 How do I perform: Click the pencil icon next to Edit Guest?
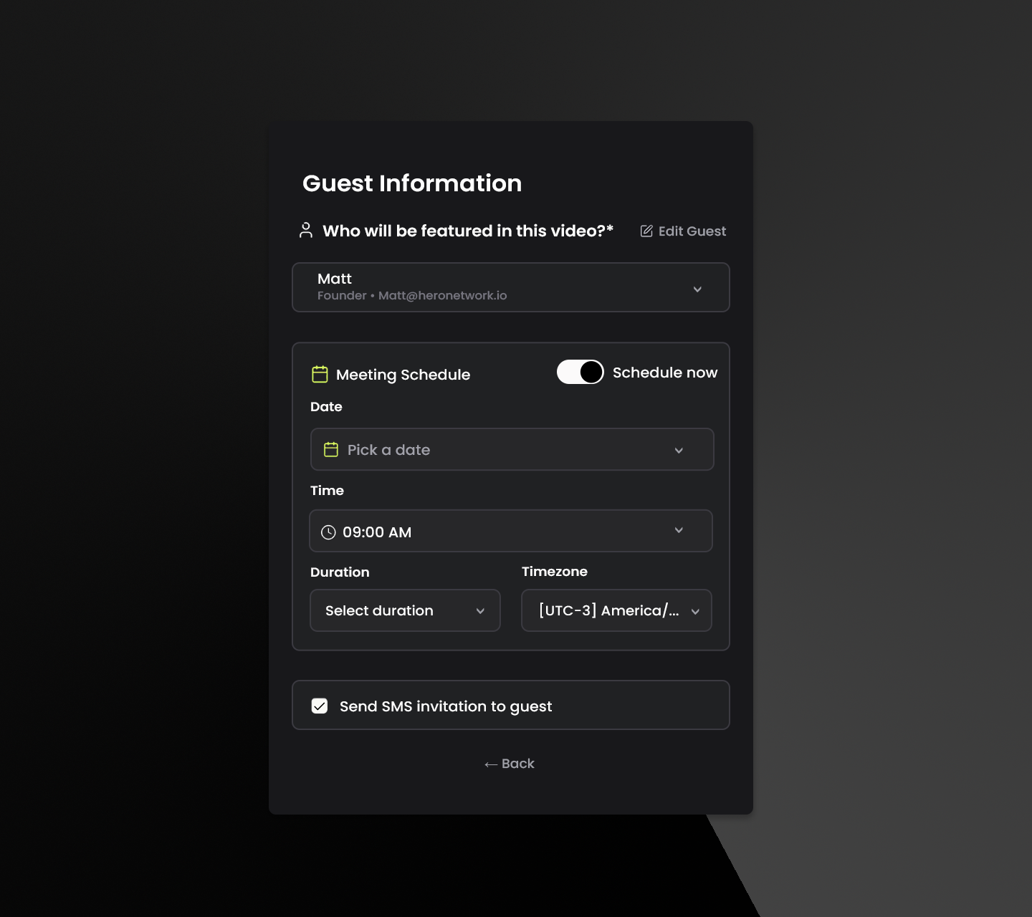click(646, 231)
